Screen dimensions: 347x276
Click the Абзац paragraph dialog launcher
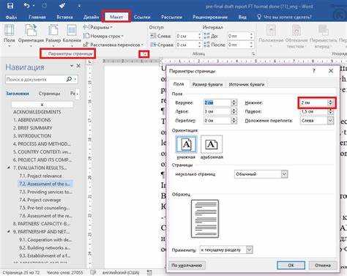253,54
